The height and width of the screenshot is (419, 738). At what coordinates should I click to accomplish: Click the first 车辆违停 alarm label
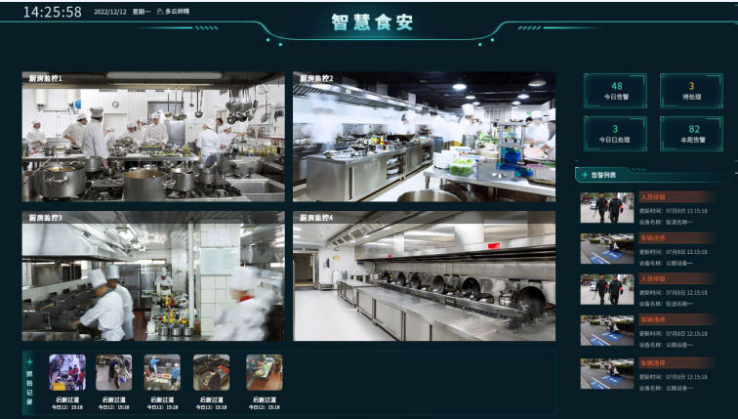coord(653,237)
